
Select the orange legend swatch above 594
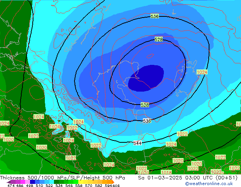point(110,182)
